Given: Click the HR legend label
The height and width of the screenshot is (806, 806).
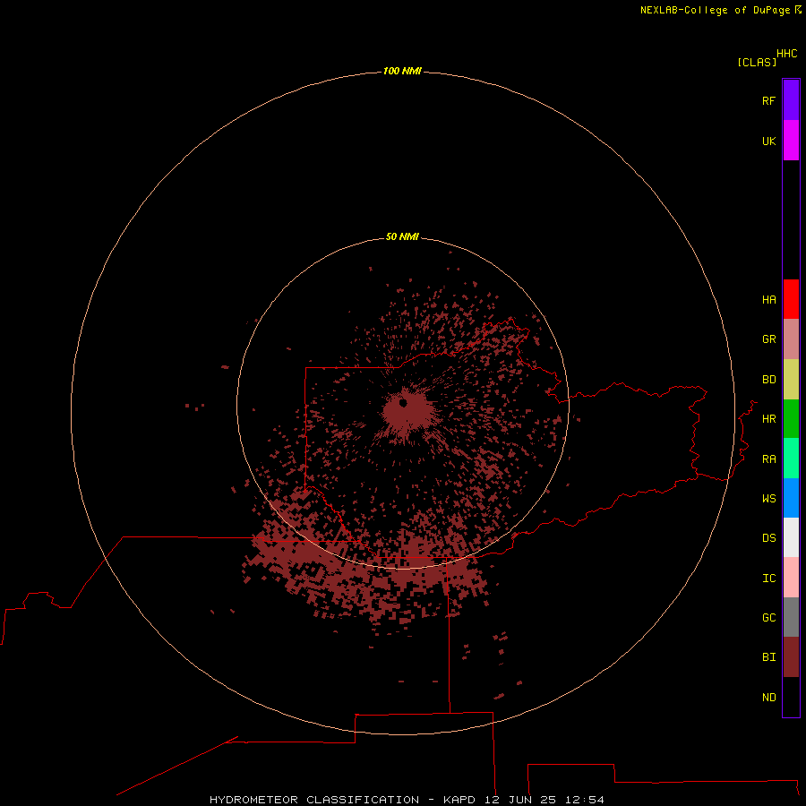Looking at the screenshot, I should [x=768, y=419].
